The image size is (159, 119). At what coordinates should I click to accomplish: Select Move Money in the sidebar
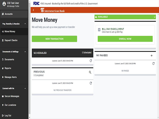(x=14, y=32)
